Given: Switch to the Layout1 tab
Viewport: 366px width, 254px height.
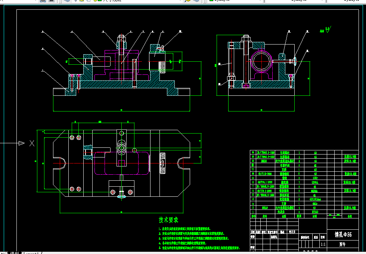Looking at the screenshot, I should pos(32,253).
